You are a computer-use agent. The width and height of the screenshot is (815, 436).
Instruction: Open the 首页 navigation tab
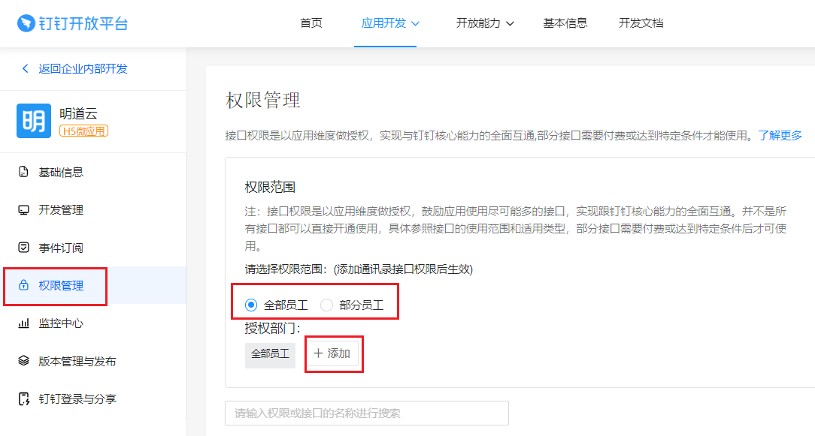click(311, 23)
